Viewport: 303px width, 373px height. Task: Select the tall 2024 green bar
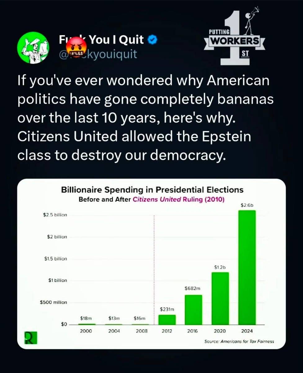[x=247, y=267]
